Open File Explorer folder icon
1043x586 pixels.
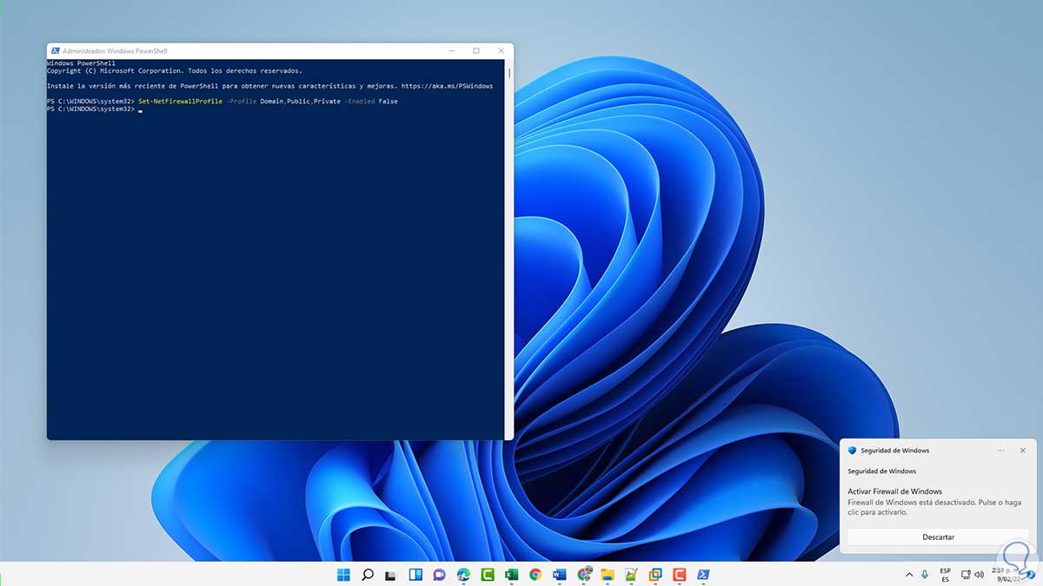607,575
